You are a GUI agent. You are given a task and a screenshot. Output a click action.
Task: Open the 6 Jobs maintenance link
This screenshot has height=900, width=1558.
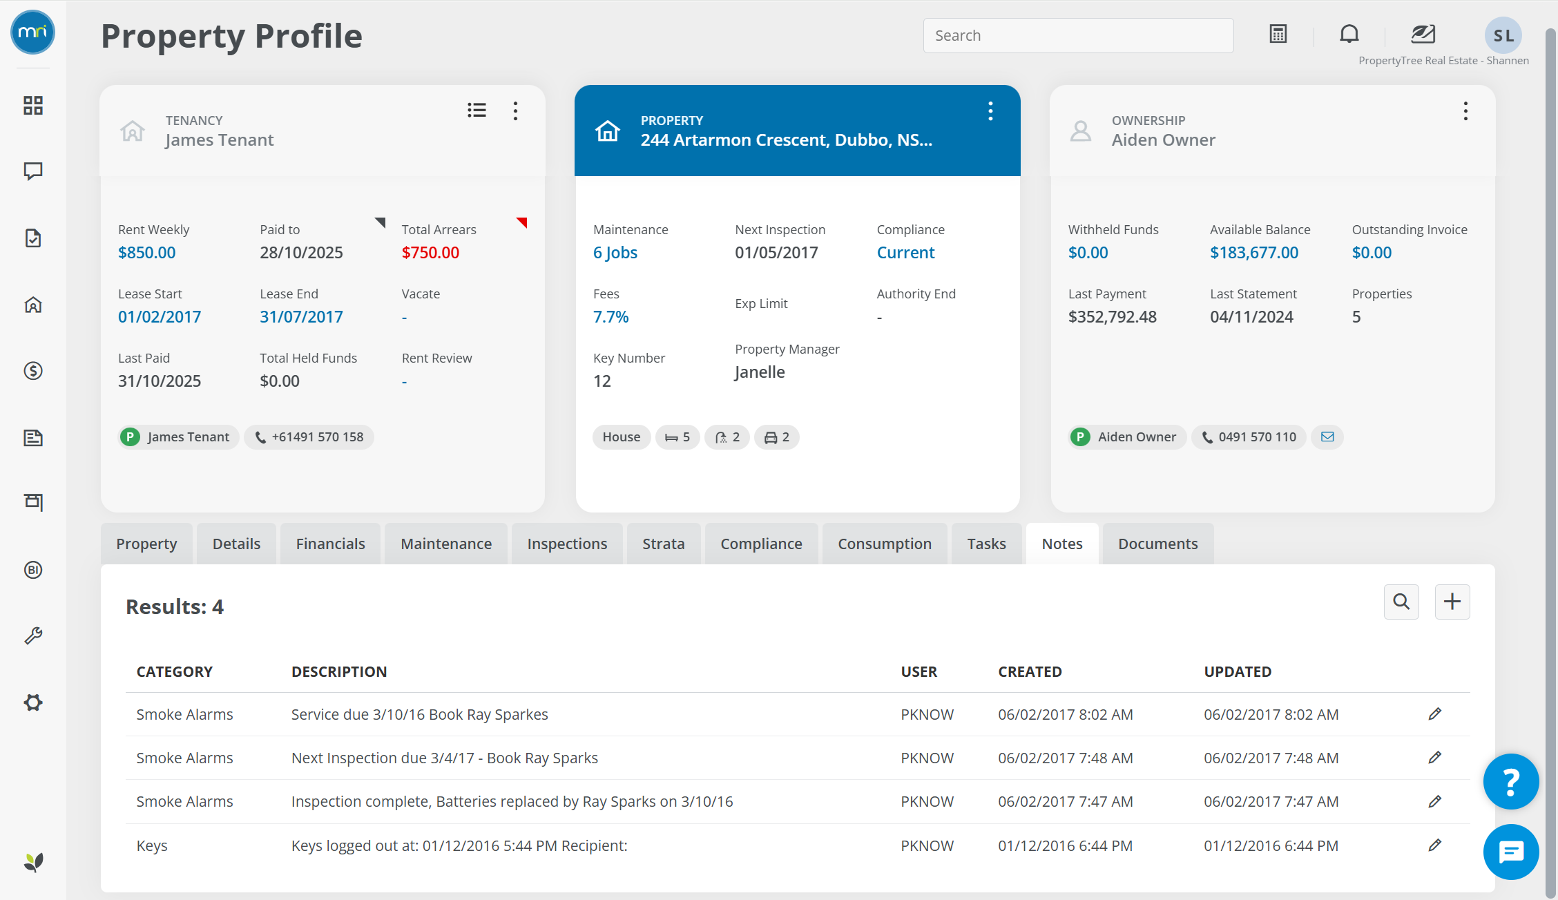click(x=615, y=253)
